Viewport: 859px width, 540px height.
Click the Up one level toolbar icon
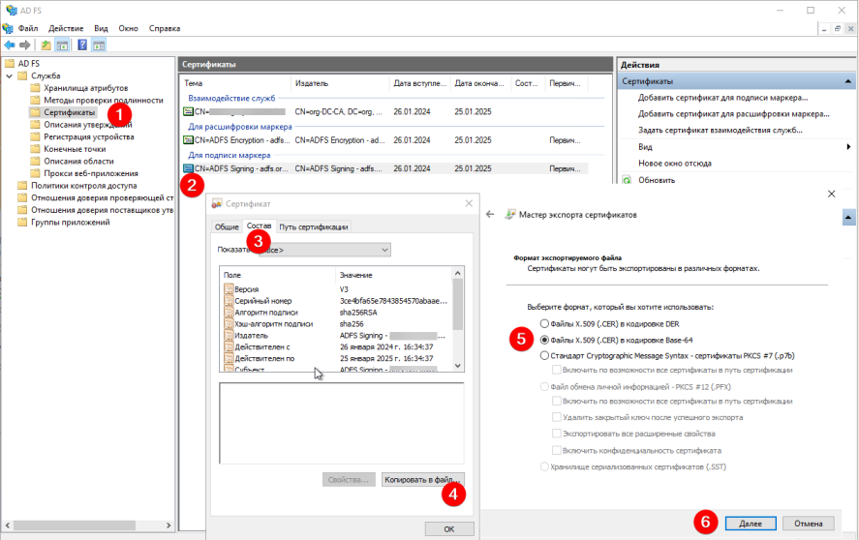(46, 45)
